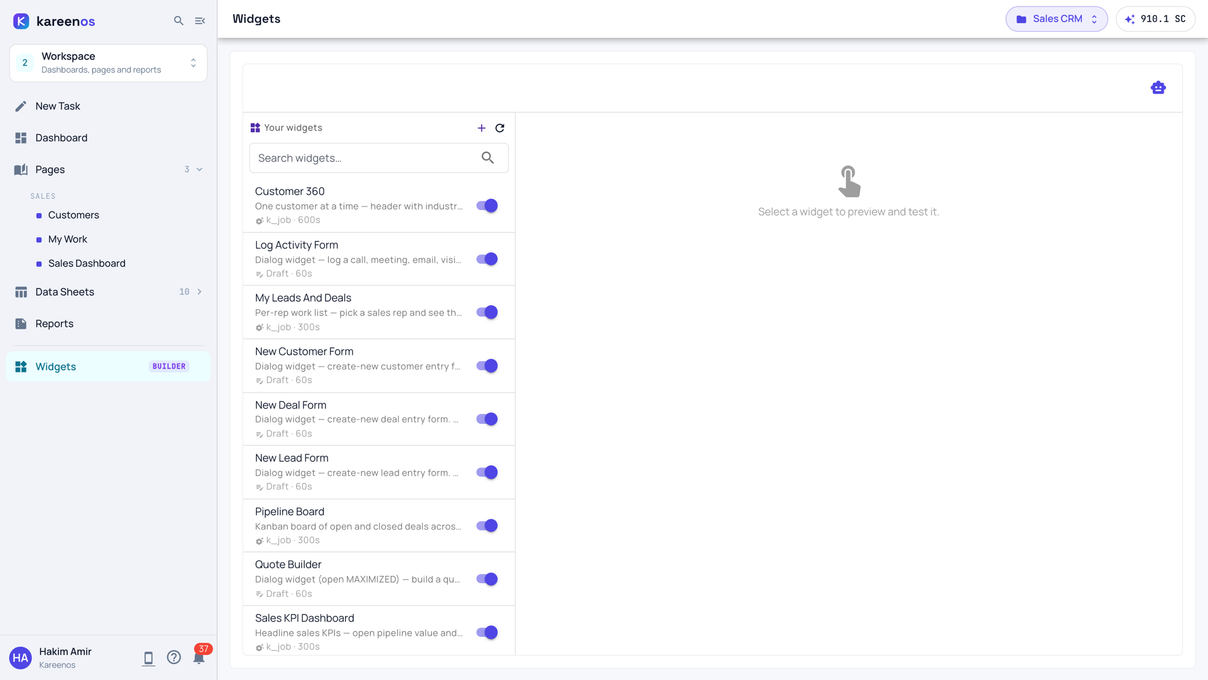Click the Kareenos logo icon

coord(21,21)
